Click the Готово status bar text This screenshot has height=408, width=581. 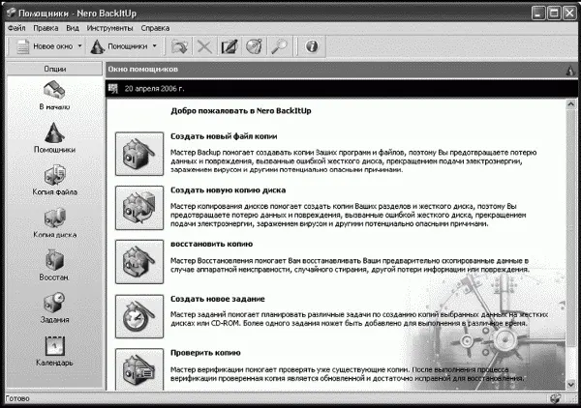click(17, 398)
